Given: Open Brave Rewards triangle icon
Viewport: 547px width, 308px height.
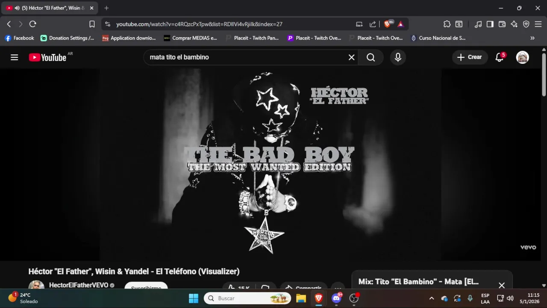Looking at the screenshot, I should point(400,24).
